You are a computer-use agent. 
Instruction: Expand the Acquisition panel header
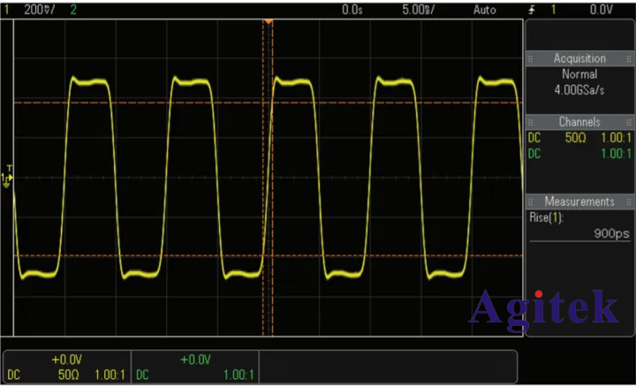click(579, 58)
